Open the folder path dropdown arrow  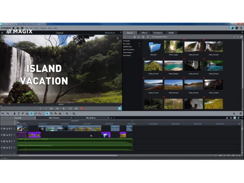click(x=234, y=37)
